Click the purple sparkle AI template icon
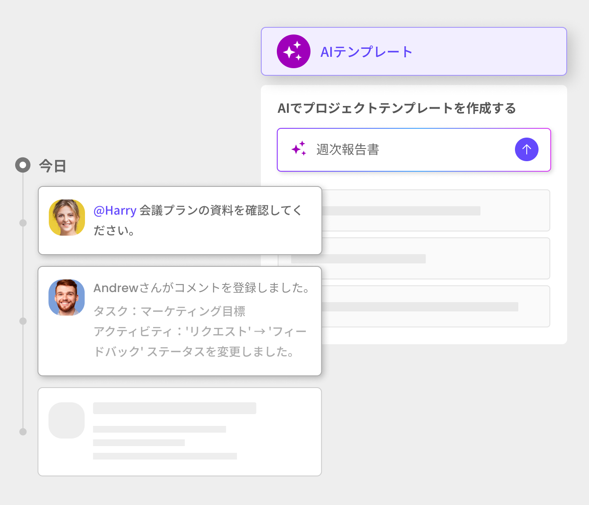The image size is (589, 505). tap(293, 51)
